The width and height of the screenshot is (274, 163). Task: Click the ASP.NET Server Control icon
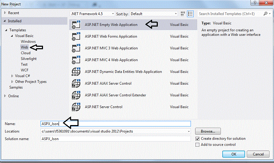[76, 107]
